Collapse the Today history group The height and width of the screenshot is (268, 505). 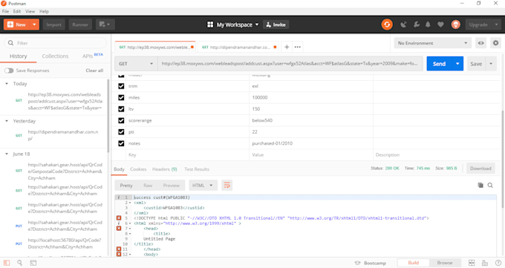[x=7, y=84]
